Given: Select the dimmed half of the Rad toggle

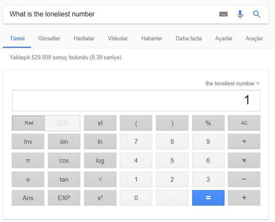Looking at the screenshot, I should [62, 123].
